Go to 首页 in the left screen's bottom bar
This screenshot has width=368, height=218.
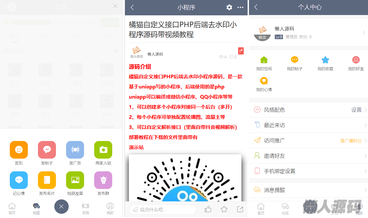pyautogui.click(x=12, y=209)
